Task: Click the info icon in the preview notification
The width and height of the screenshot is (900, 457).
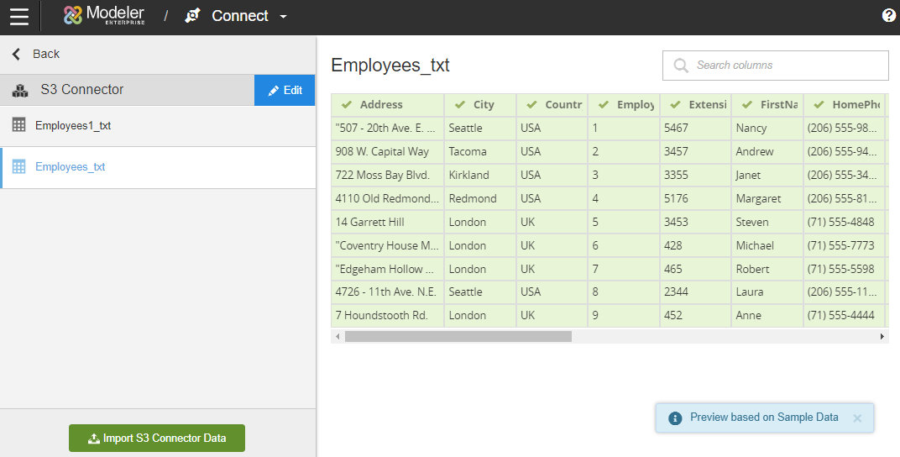Action: tap(674, 418)
